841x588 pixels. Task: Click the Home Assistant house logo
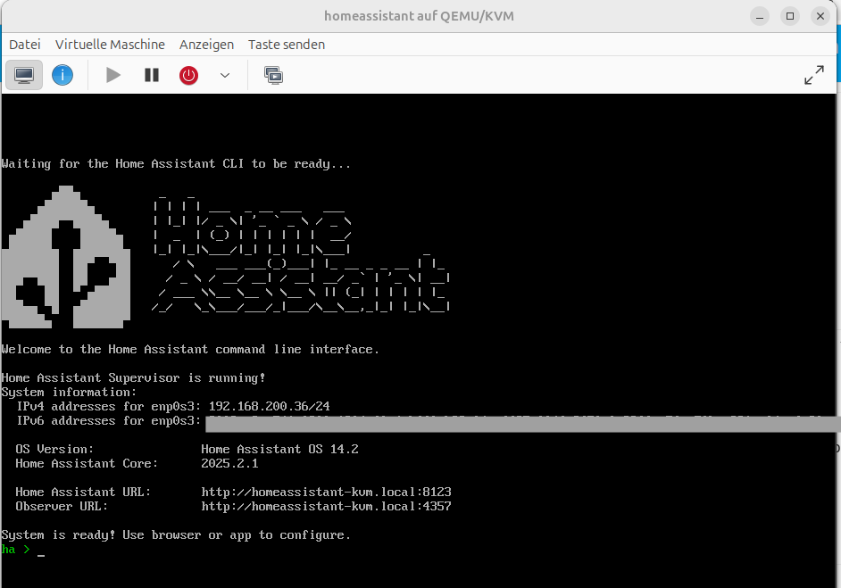pos(65,257)
